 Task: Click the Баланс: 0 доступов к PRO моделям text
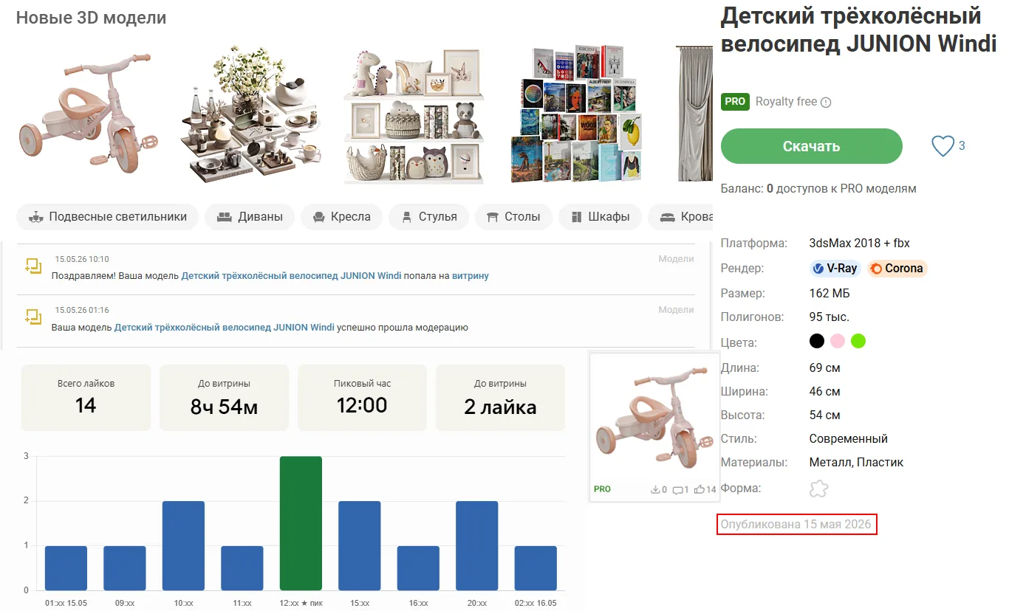coord(818,189)
